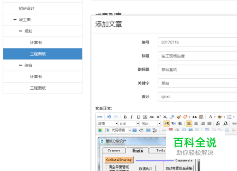The height and width of the screenshot is (171, 237).
Task: Click the undo arrow icon
Action: [x=109, y=117]
